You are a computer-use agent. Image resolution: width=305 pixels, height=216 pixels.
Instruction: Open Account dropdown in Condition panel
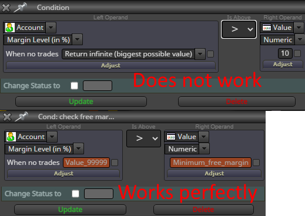click(51, 28)
